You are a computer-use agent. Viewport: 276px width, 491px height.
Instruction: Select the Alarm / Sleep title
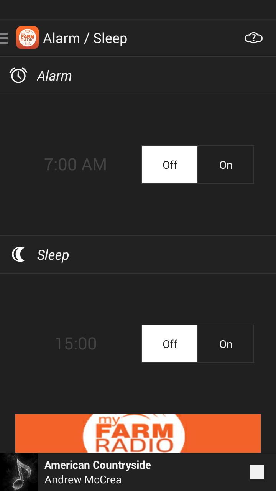click(x=85, y=38)
